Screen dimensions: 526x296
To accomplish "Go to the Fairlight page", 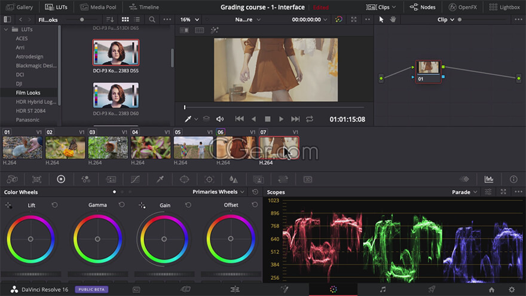I will point(383,289).
